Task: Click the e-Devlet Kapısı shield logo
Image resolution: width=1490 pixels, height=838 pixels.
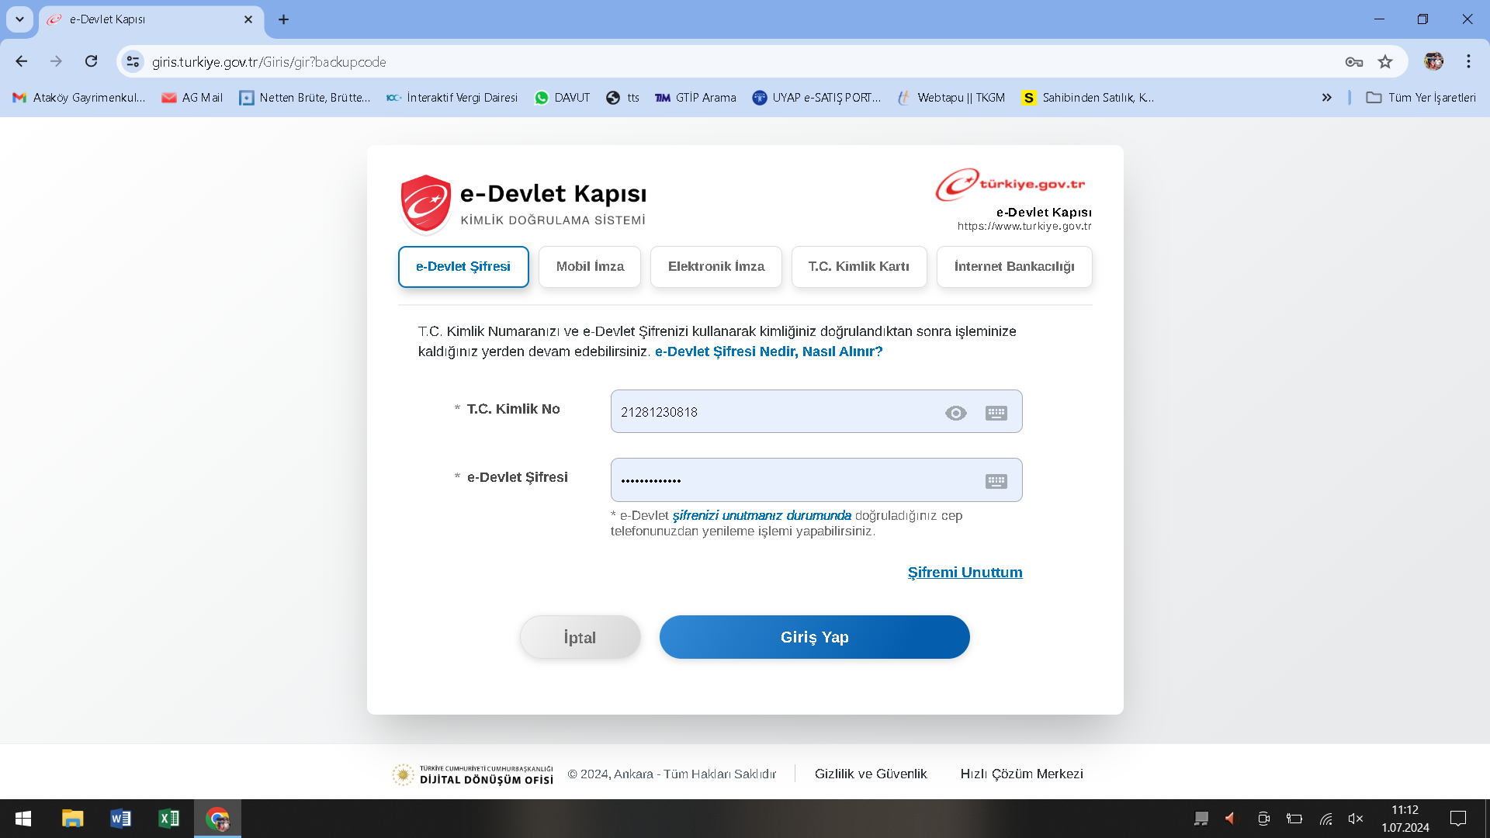Action: 425,203
